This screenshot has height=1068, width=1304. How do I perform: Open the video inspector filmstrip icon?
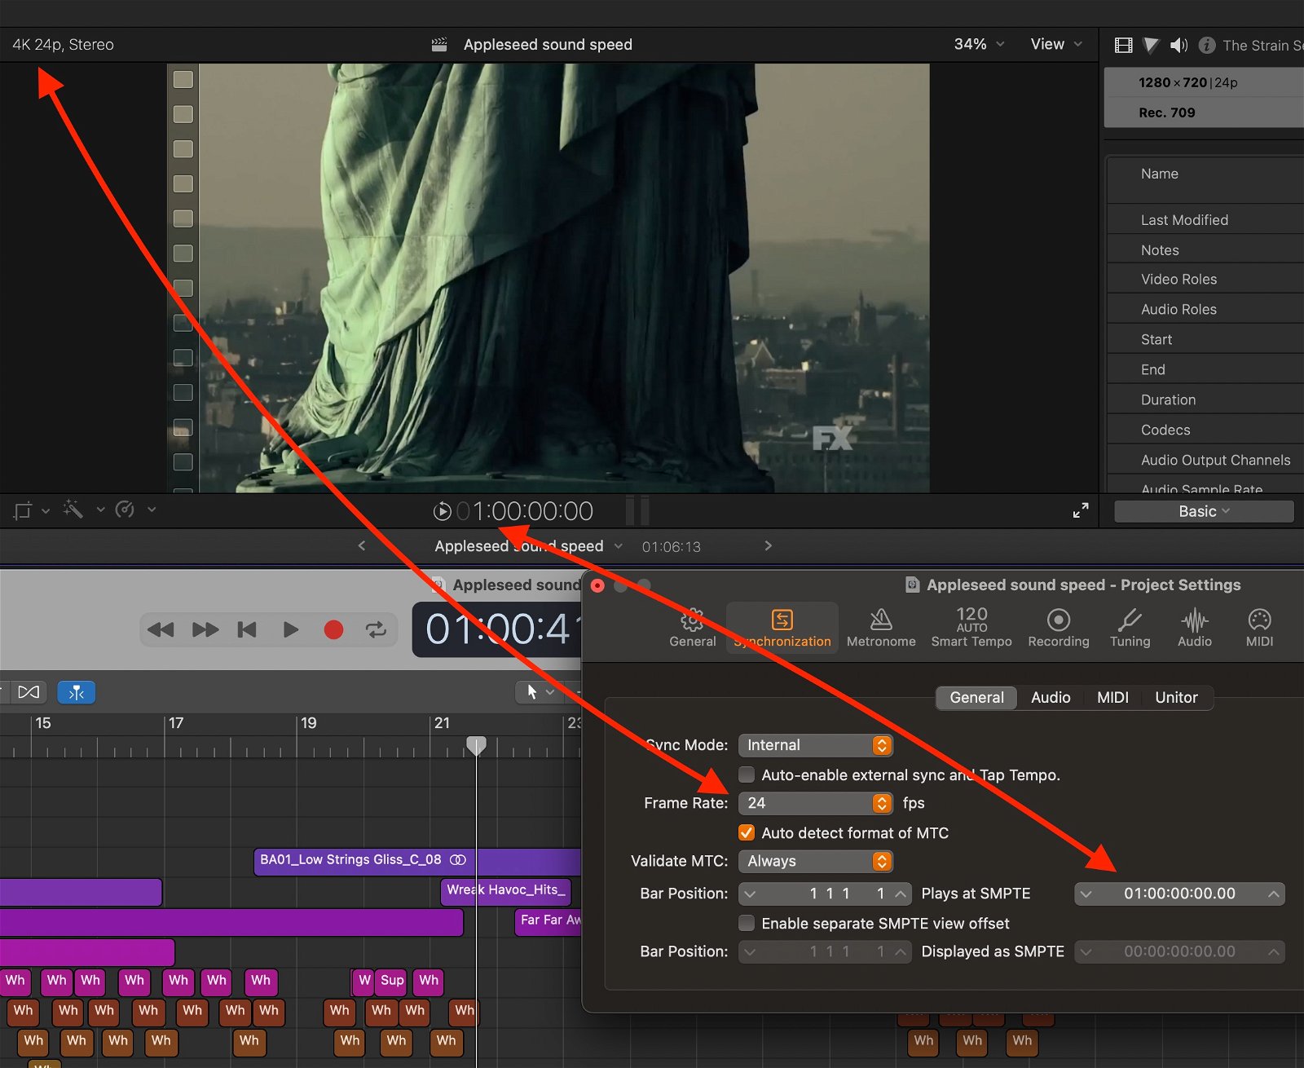(x=1123, y=46)
